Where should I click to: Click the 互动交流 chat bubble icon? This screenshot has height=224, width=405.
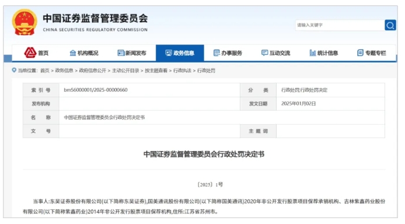point(264,53)
